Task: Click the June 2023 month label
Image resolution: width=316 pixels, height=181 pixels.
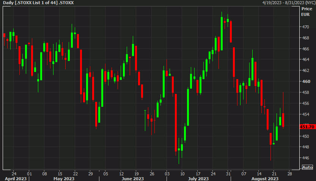Action: [133, 179]
